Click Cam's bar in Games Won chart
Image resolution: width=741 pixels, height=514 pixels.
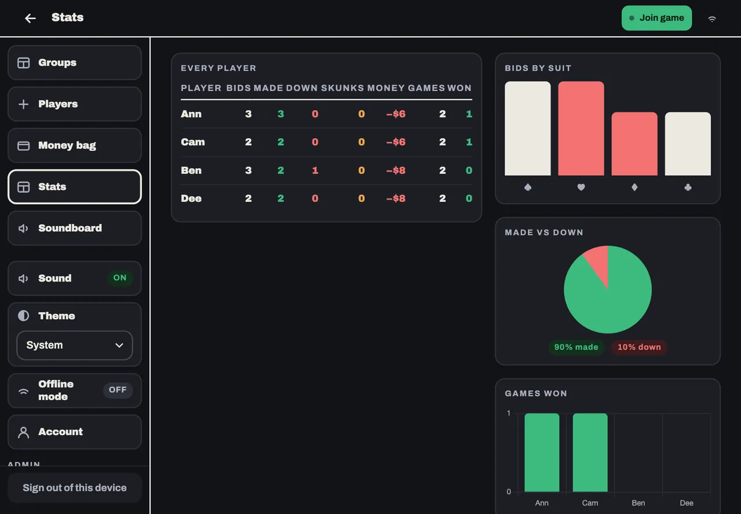coord(590,453)
